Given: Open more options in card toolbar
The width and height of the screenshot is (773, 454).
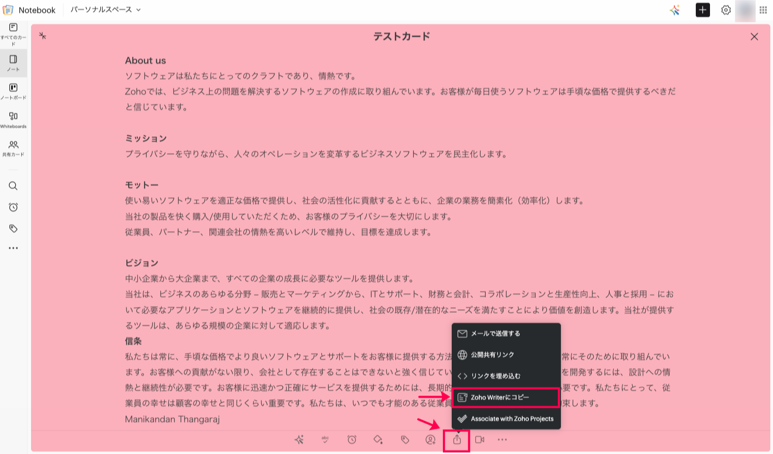Looking at the screenshot, I should [x=502, y=439].
